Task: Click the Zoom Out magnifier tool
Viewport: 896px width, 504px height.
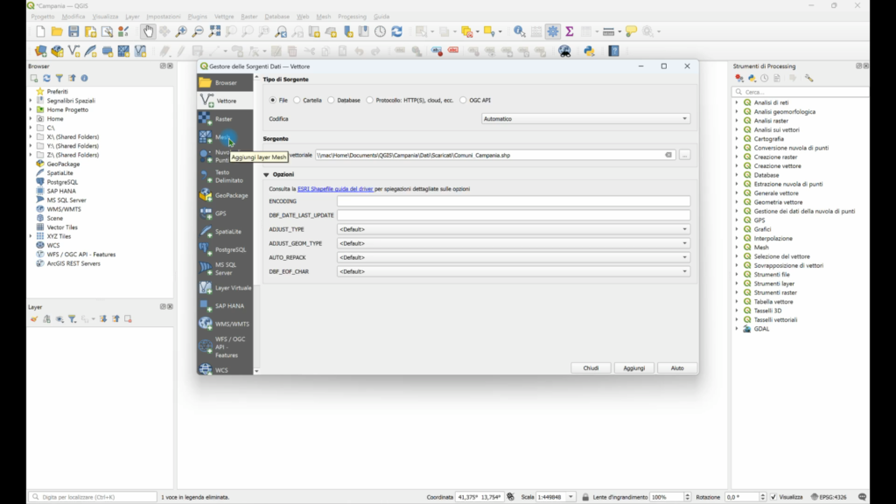Action: (x=198, y=32)
